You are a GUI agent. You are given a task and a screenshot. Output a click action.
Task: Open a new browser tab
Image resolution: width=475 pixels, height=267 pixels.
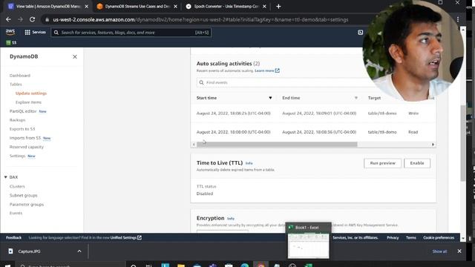click(278, 7)
